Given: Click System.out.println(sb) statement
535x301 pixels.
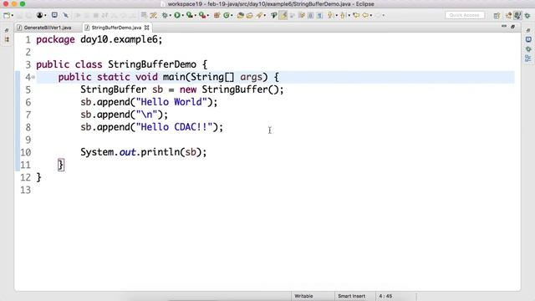Looking at the screenshot, I should coord(144,152).
